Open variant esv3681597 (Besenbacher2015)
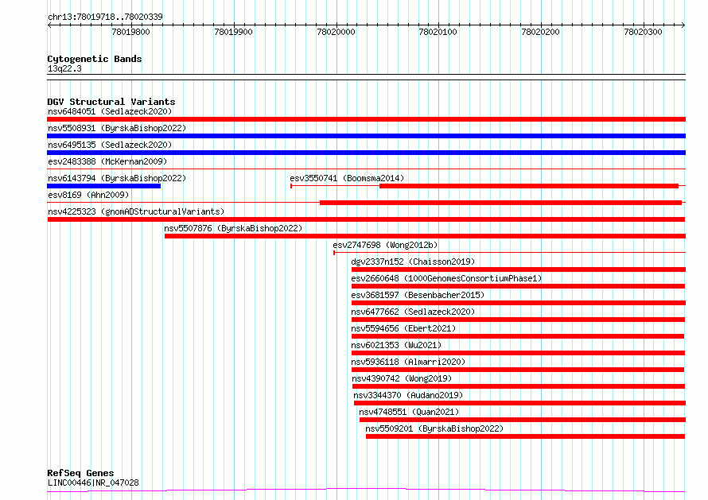The image size is (708, 500). tap(418, 295)
